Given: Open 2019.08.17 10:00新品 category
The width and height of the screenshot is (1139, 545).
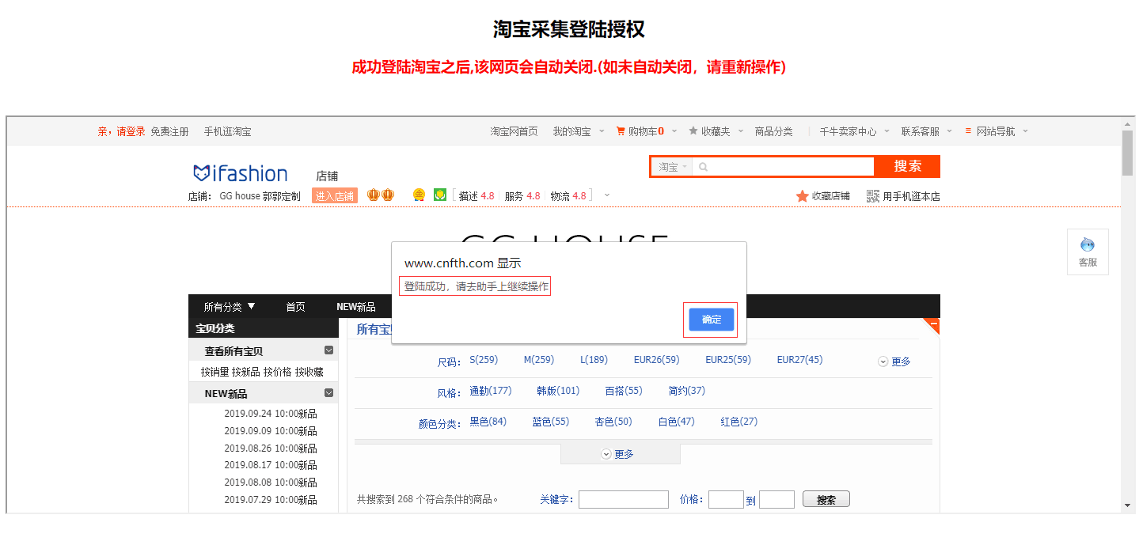Looking at the screenshot, I should pyautogui.click(x=271, y=465).
